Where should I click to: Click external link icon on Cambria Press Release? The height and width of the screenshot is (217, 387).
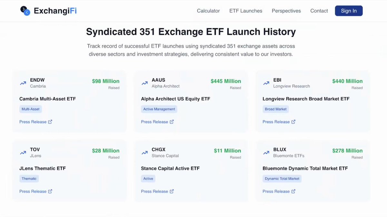point(50,122)
